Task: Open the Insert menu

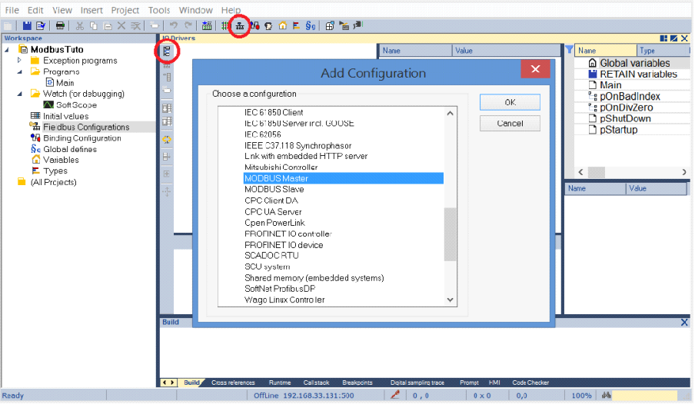Action: coord(91,10)
